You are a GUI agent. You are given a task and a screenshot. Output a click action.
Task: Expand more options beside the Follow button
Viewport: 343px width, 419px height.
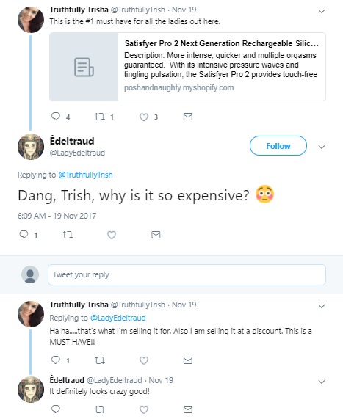point(321,147)
